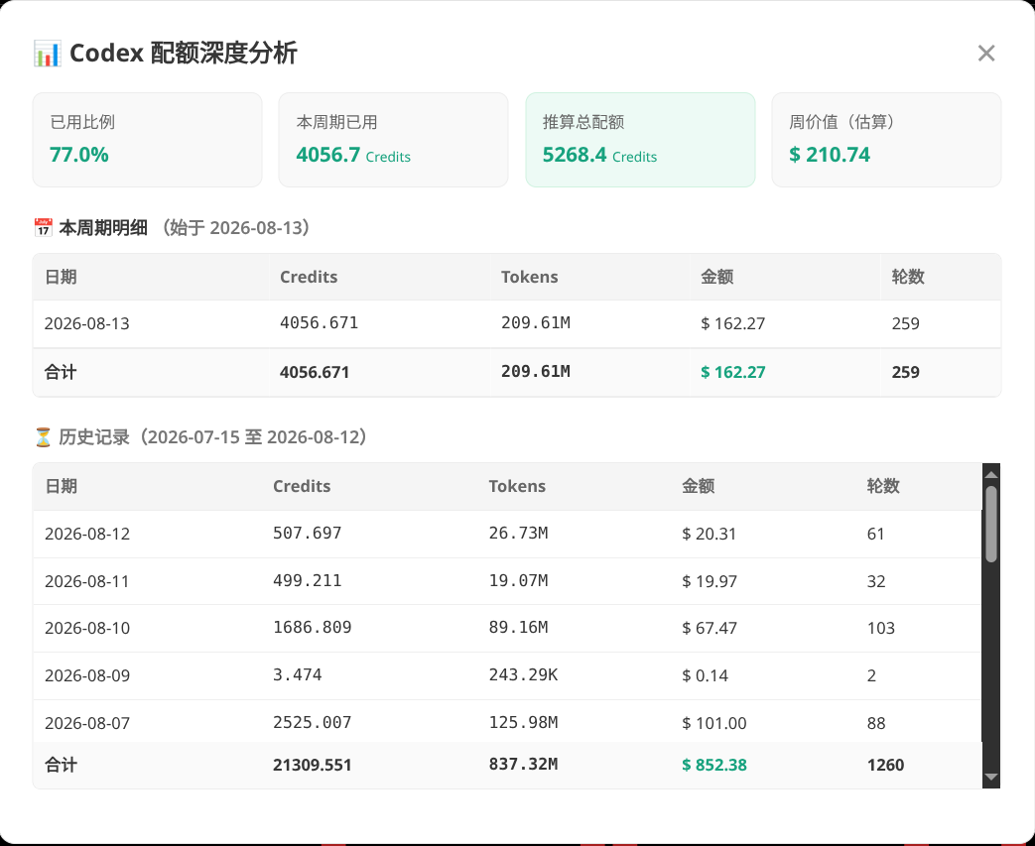This screenshot has height=846, width=1035.
Task: Select the 2026-08-09 history row date
Action: (x=87, y=675)
